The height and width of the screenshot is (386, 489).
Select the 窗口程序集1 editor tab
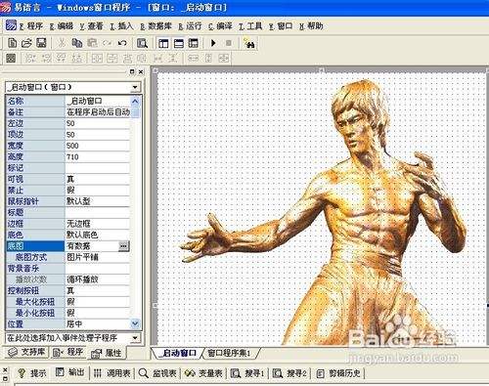tap(229, 353)
